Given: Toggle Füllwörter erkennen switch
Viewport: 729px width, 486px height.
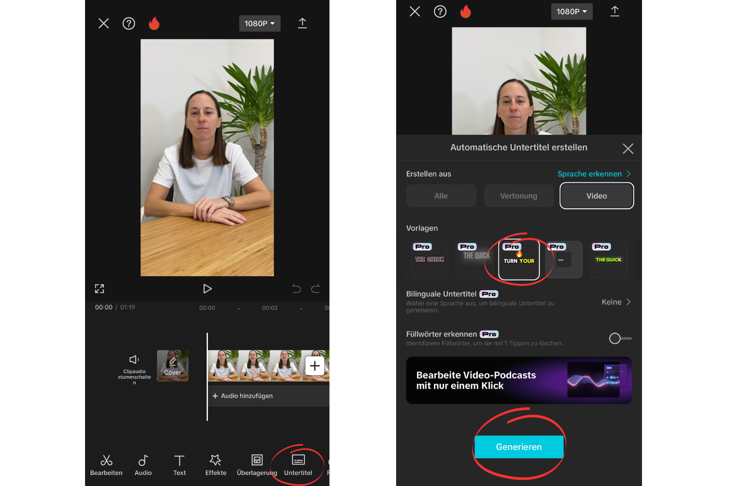Looking at the screenshot, I should 620,338.
